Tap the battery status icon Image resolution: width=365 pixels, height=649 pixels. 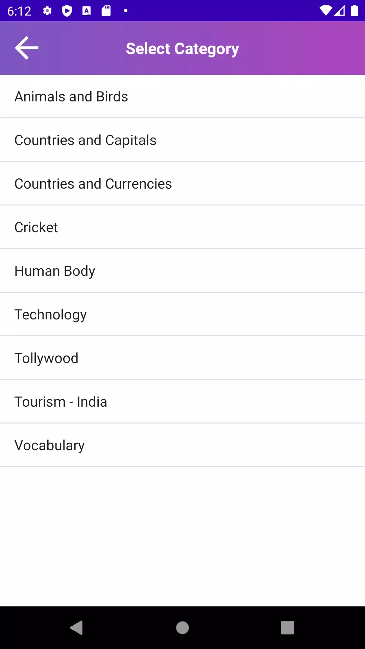tap(354, 11)
